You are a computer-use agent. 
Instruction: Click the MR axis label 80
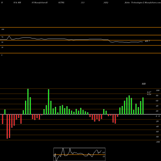[x=157, y=96]
